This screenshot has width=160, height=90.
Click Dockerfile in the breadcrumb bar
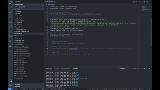pyautogui.click(x=50, y=5)
